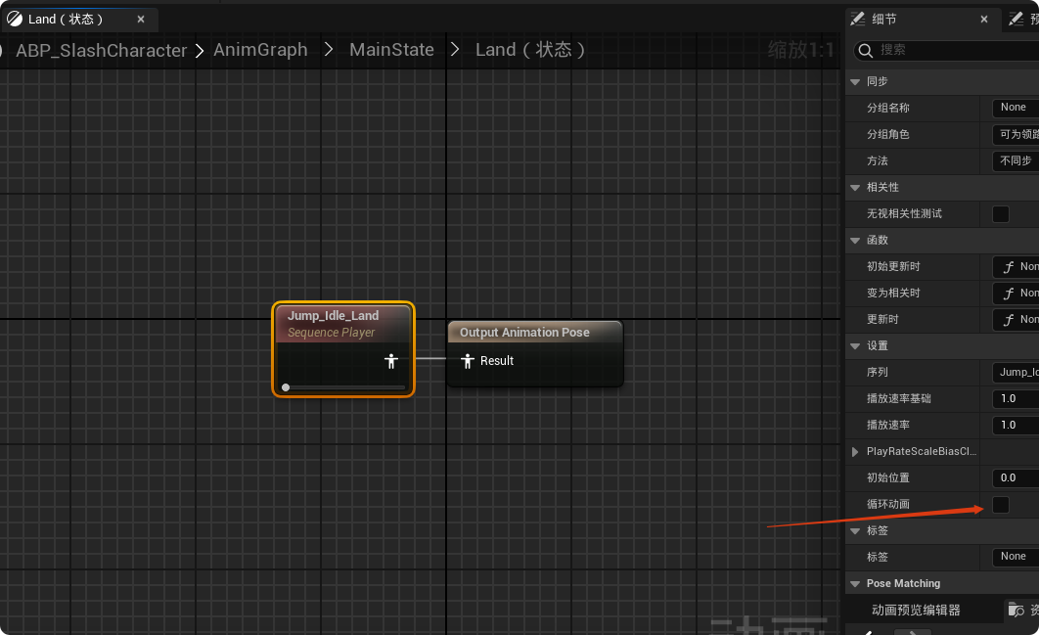Open the 变为相关时 function dropdown
The width and height of the screenshot is (1039, 635).
1016,293
